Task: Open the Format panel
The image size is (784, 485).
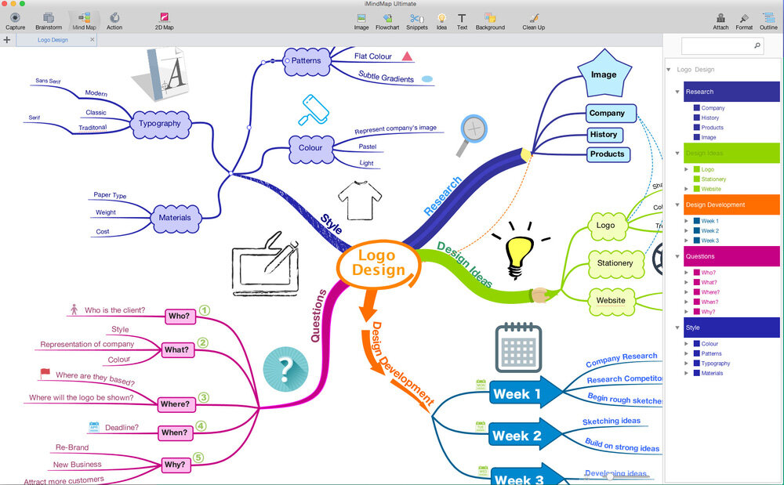Action: tap(744, 21)
